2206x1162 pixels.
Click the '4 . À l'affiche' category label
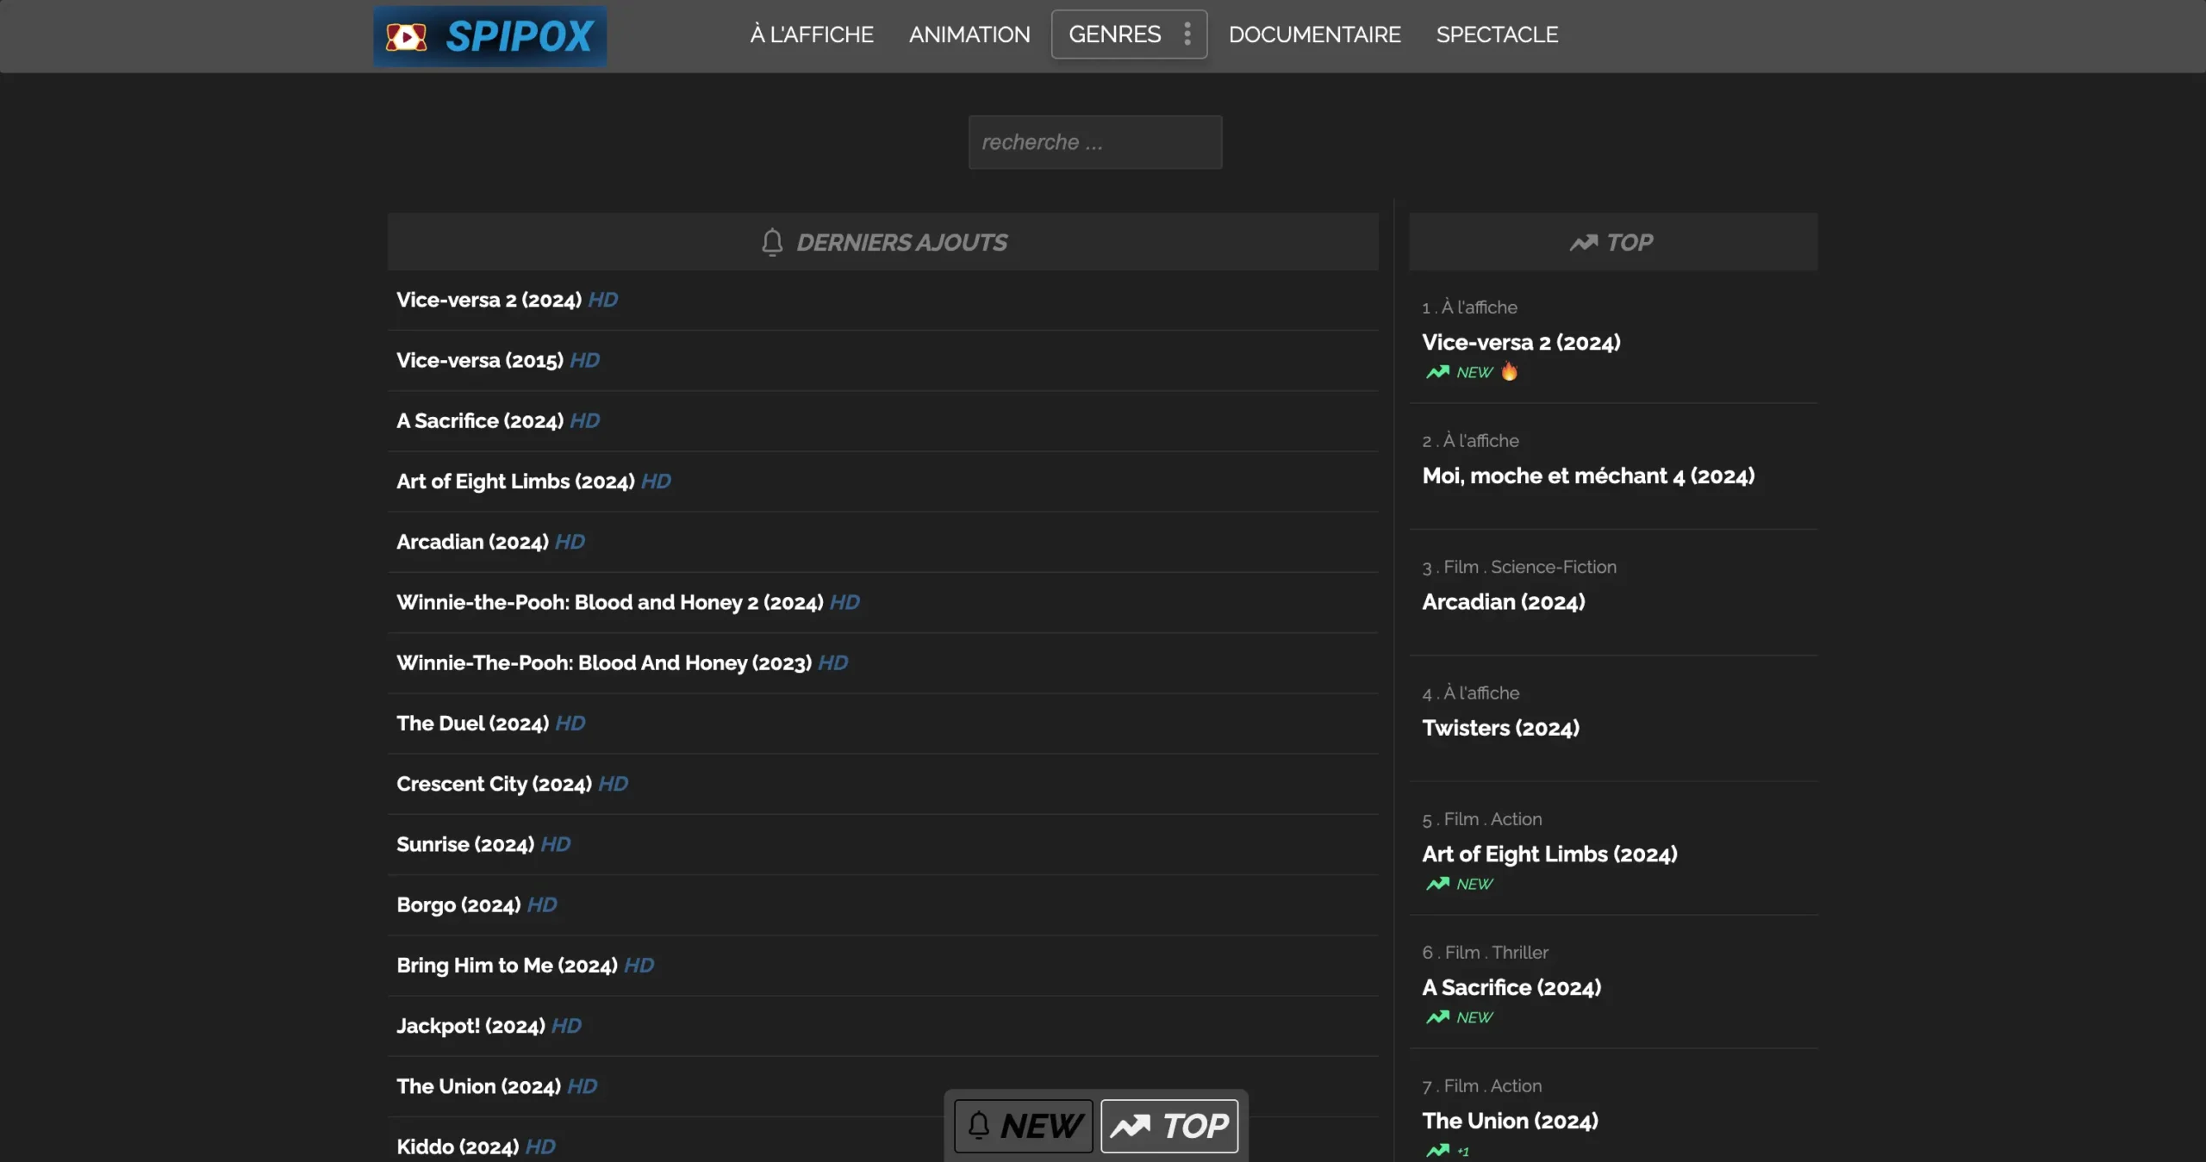(1470, 693)
